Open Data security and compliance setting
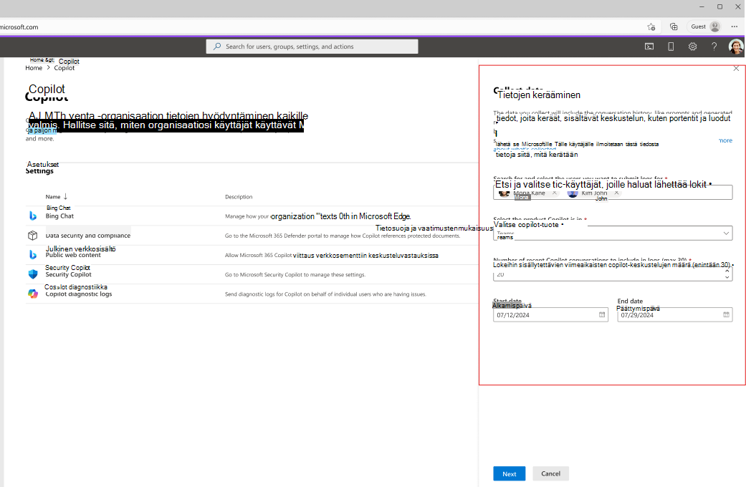The image size is (746, 487). 88,236
